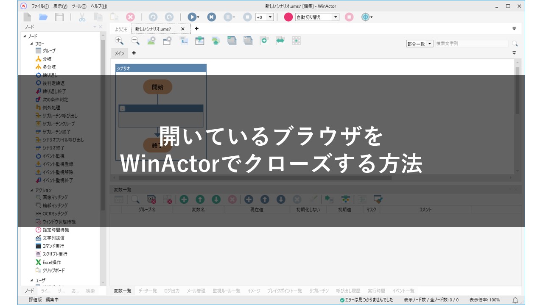Open a scenario with folder icon
543x305 pixels.
43,17
